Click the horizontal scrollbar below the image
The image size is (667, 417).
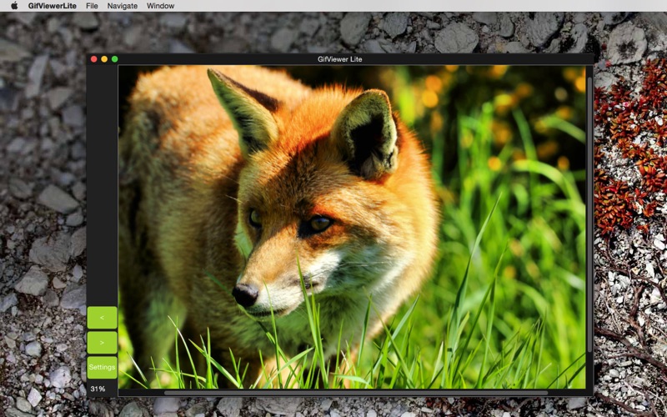[356, 393]
